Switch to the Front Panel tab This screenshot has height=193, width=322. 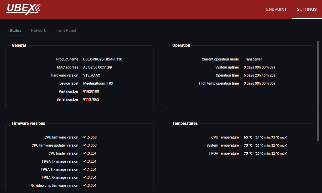[66, 30]
